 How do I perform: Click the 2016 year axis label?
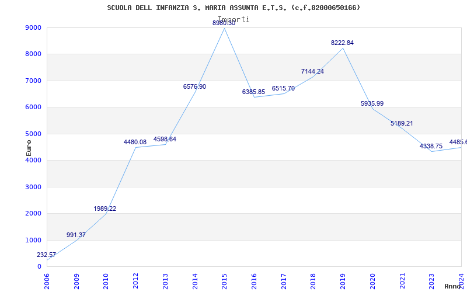(254, 281)
